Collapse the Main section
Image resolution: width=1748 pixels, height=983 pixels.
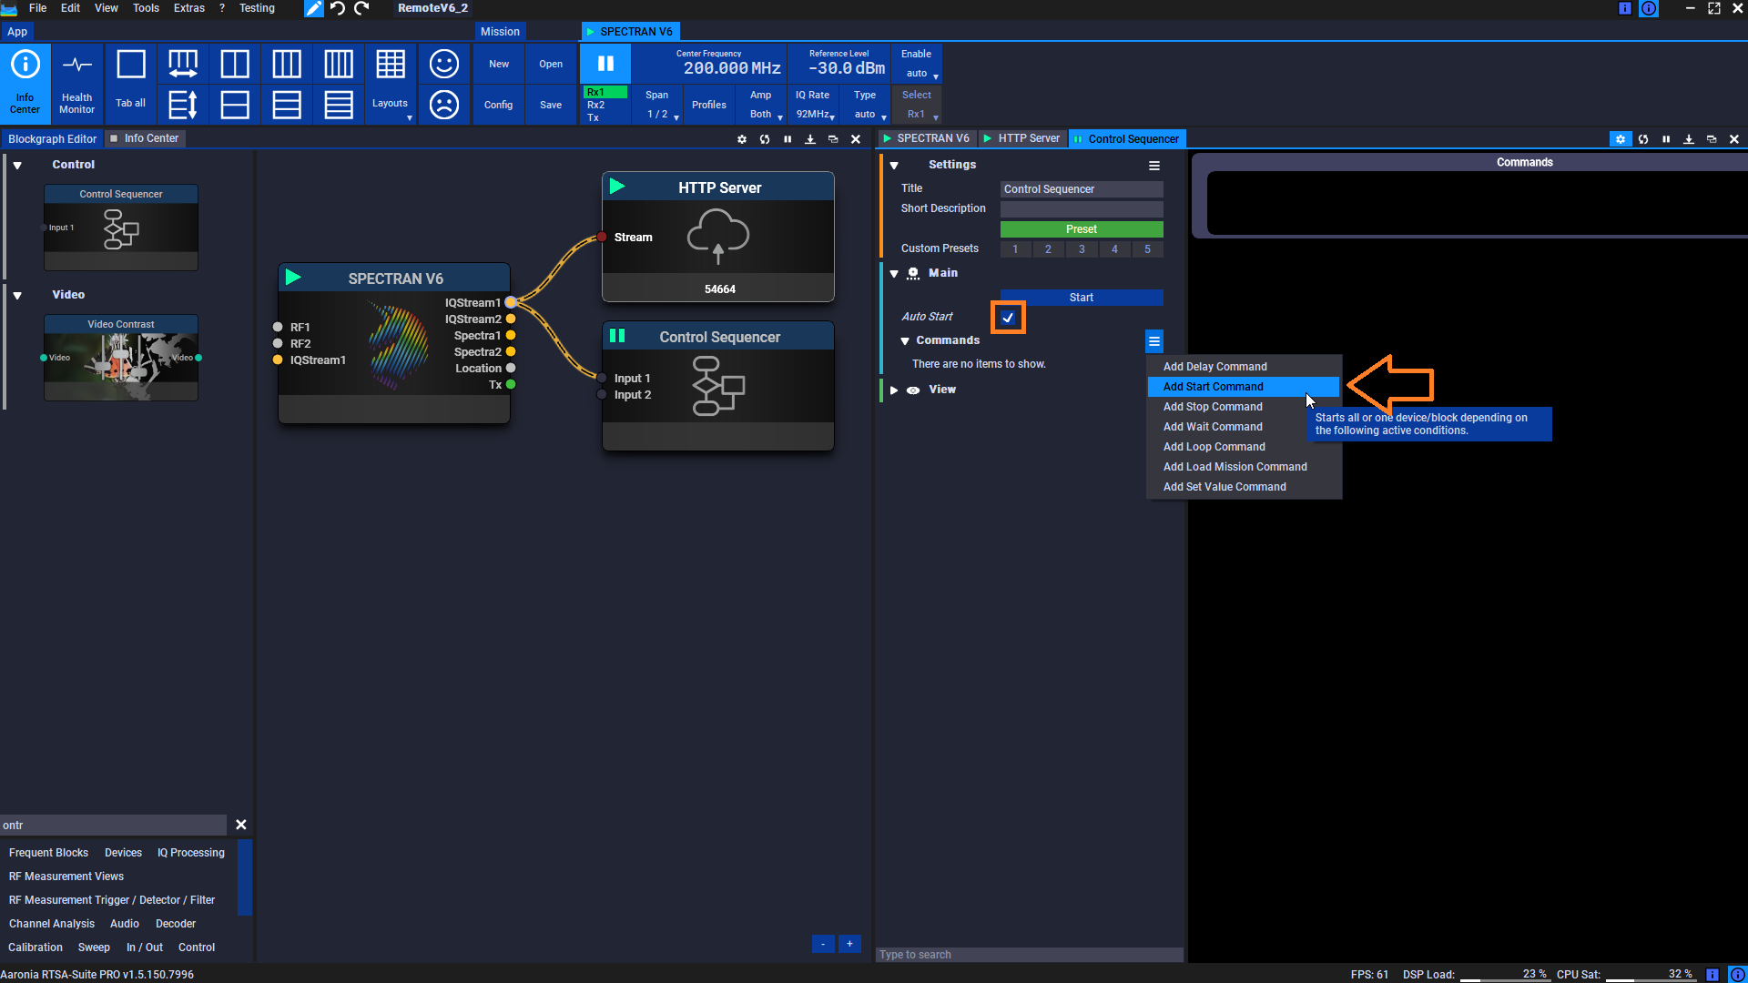pos(894,274)
